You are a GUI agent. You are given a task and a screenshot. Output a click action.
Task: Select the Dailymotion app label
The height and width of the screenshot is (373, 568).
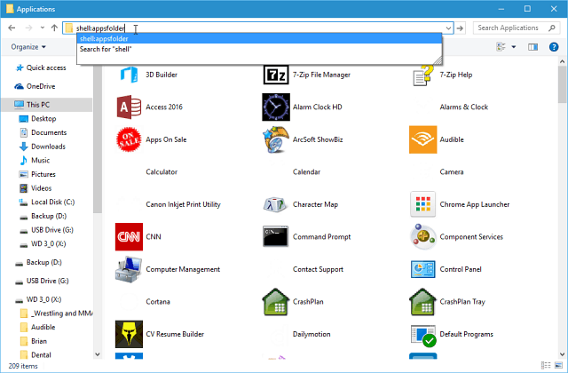pos(312,334)
